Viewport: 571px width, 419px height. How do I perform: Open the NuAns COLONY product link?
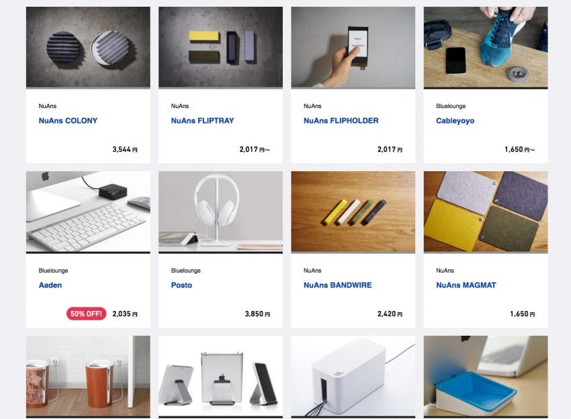(68, 120)
